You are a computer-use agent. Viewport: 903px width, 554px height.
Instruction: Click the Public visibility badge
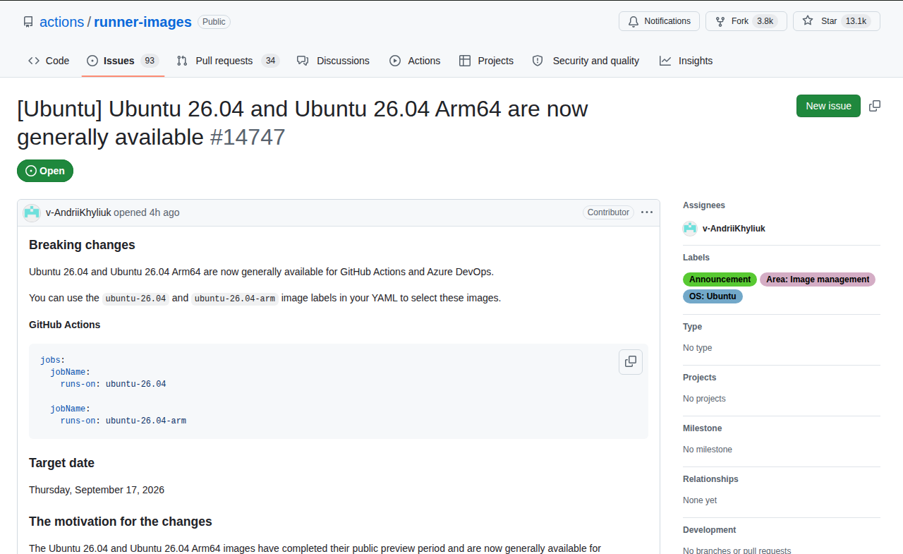tap(214, 22)
